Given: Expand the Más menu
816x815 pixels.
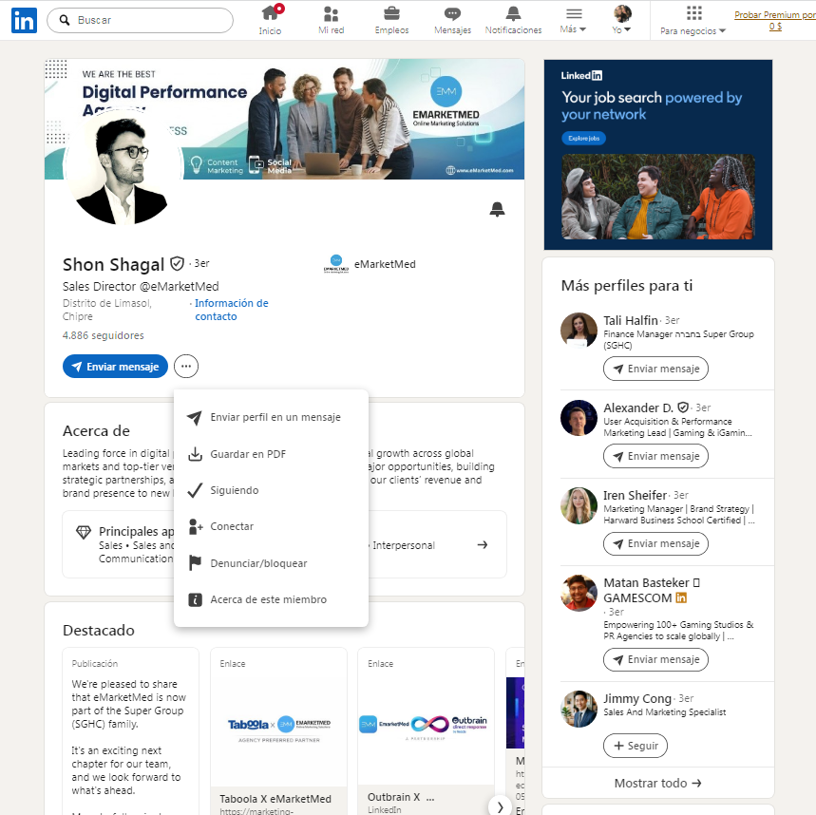Looking at the screenshot, I should coord(573,20).
